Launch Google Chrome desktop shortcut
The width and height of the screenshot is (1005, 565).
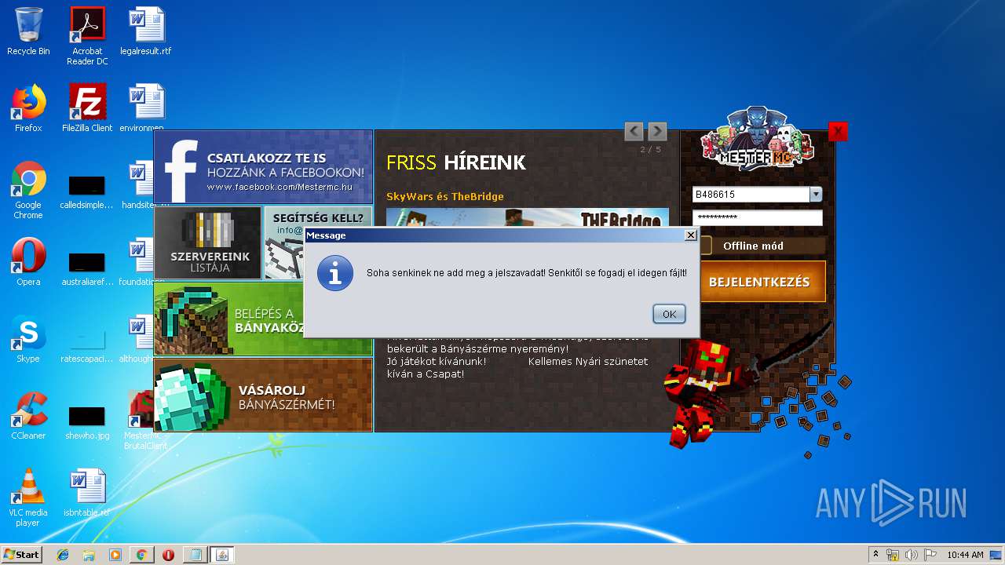tap(28, 189)
